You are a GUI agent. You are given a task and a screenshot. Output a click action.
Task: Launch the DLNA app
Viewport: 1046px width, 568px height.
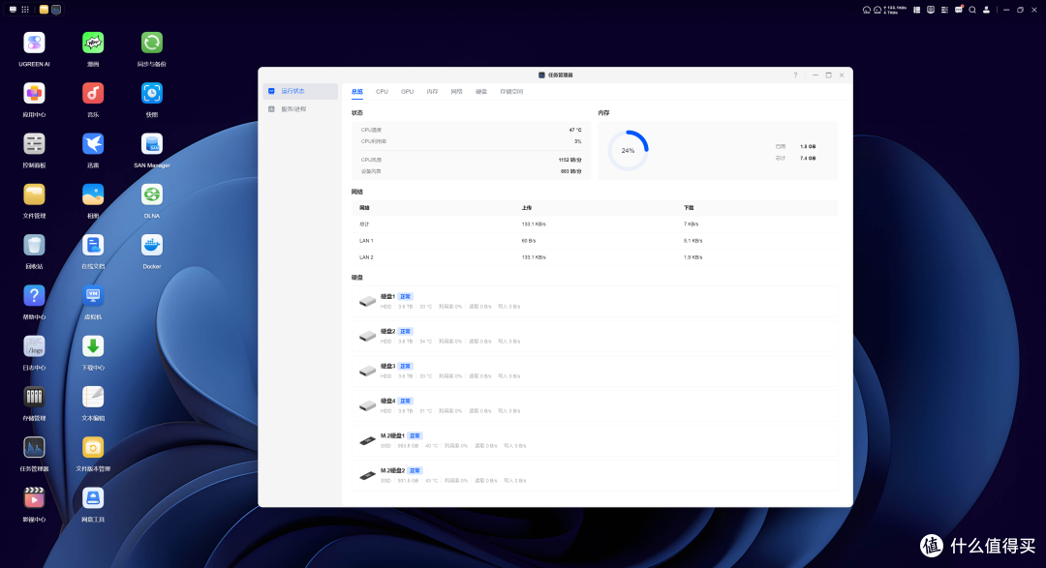[x=151, y=194]
